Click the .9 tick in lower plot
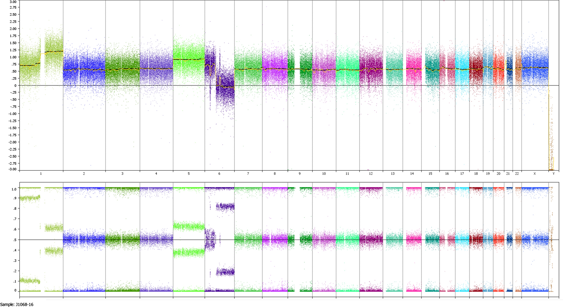 click(15, 198)
